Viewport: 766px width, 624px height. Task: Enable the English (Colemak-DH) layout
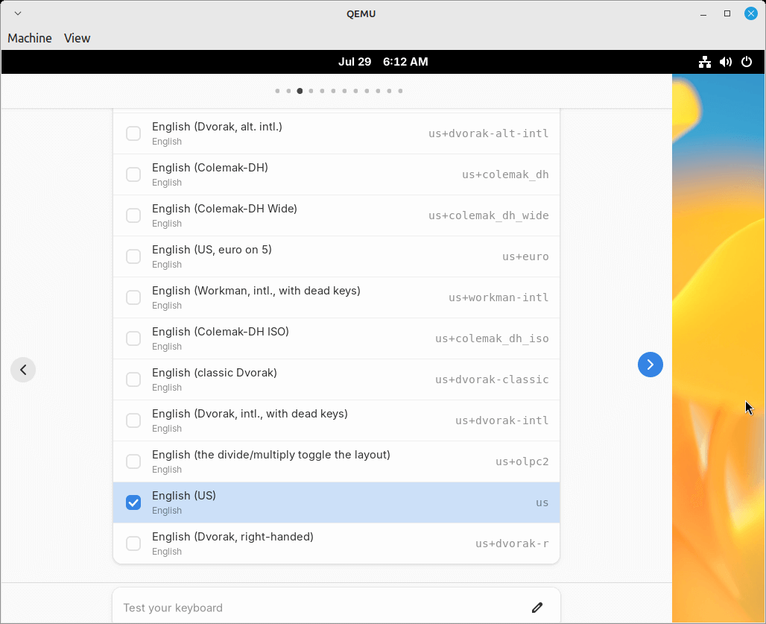tap(133, 174)
